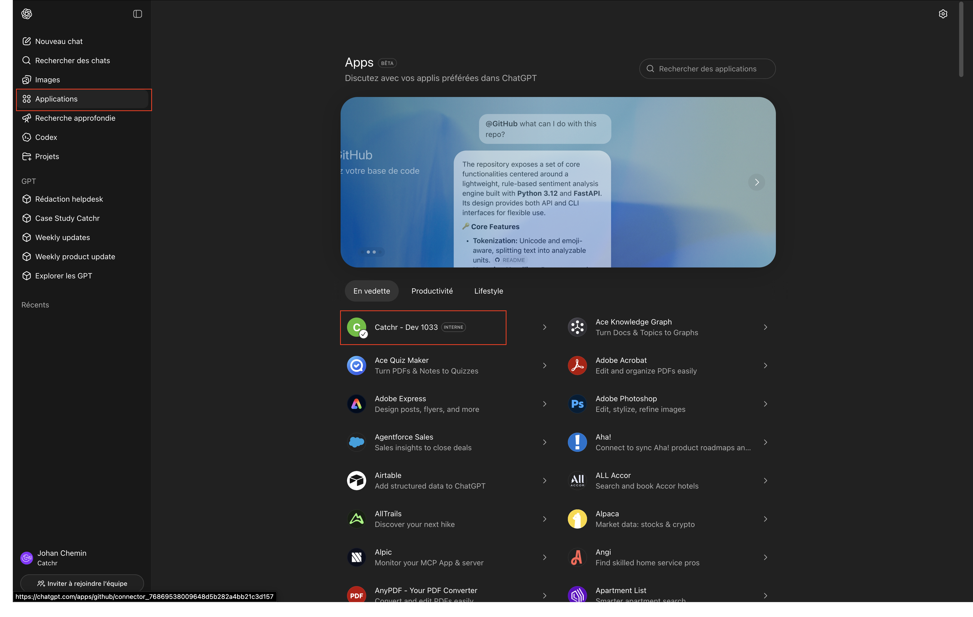Open Recherche approfondie
This screenshot has height=617, width=973.
click(75, 118)
